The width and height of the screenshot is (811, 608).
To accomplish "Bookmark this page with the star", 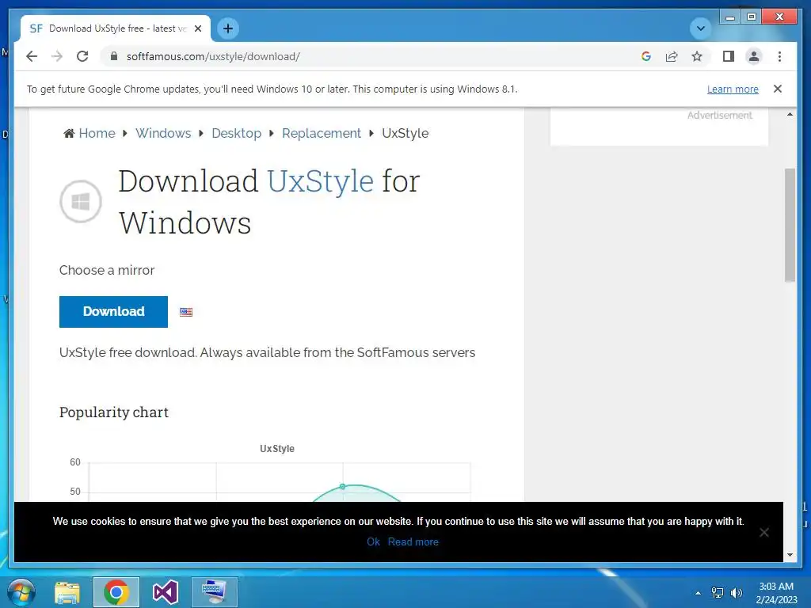I will (697, 56).
